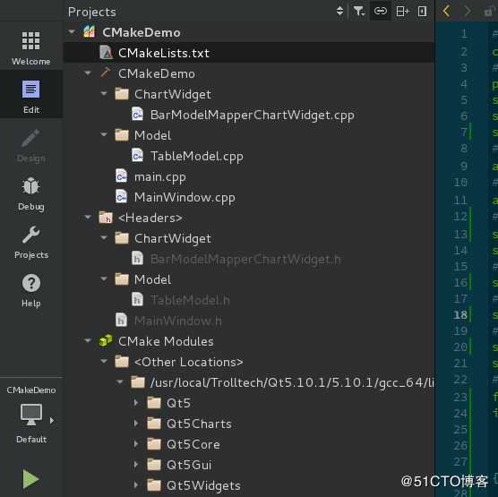The height and width of the screenshot is (497, 498).
Task: Click the <Headers> folder icon
Action: click(x=106, y=218)
